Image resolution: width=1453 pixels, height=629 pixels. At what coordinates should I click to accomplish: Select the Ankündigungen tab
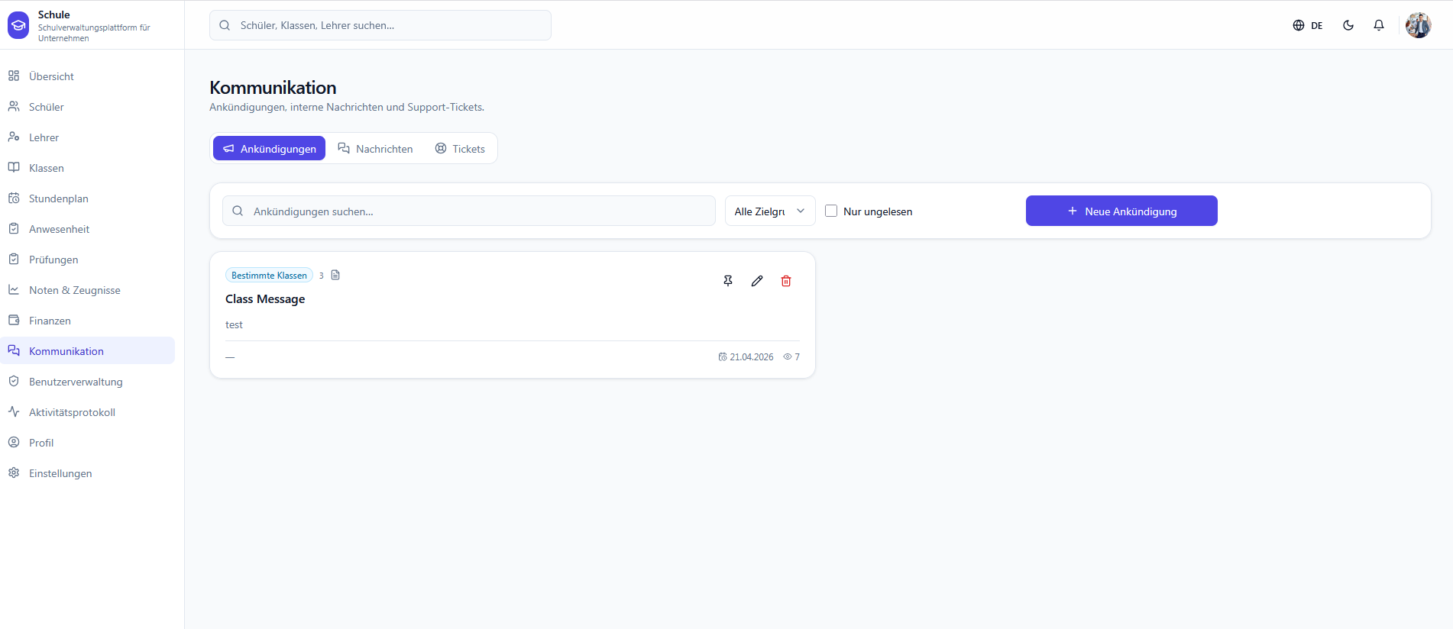(269, 148)
